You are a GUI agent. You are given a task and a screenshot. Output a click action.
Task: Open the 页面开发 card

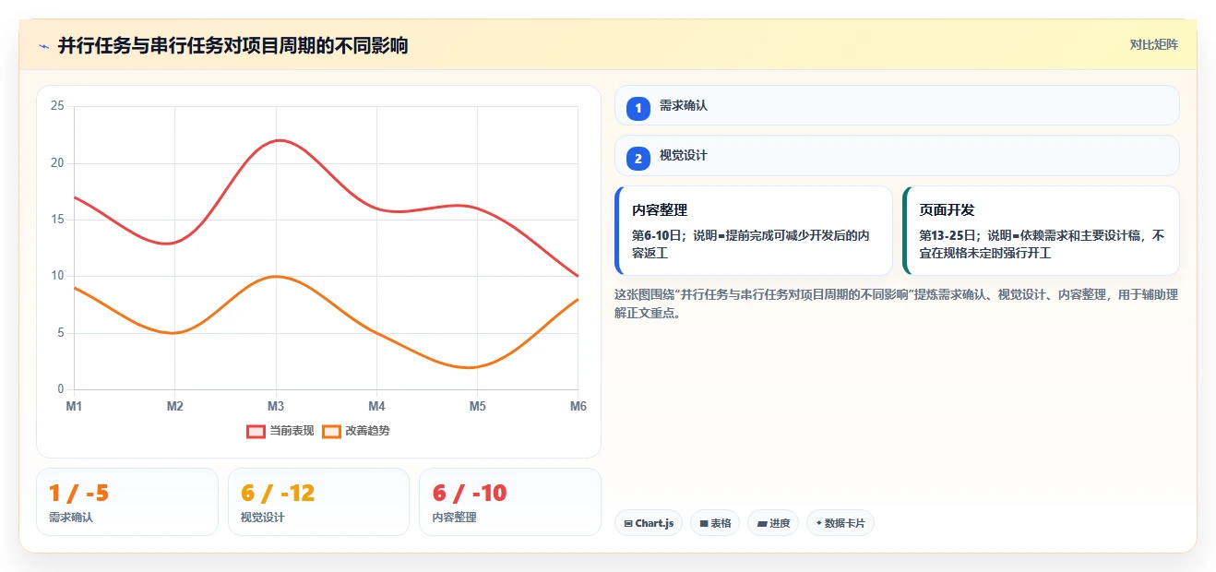click(x=1042, y=231)
